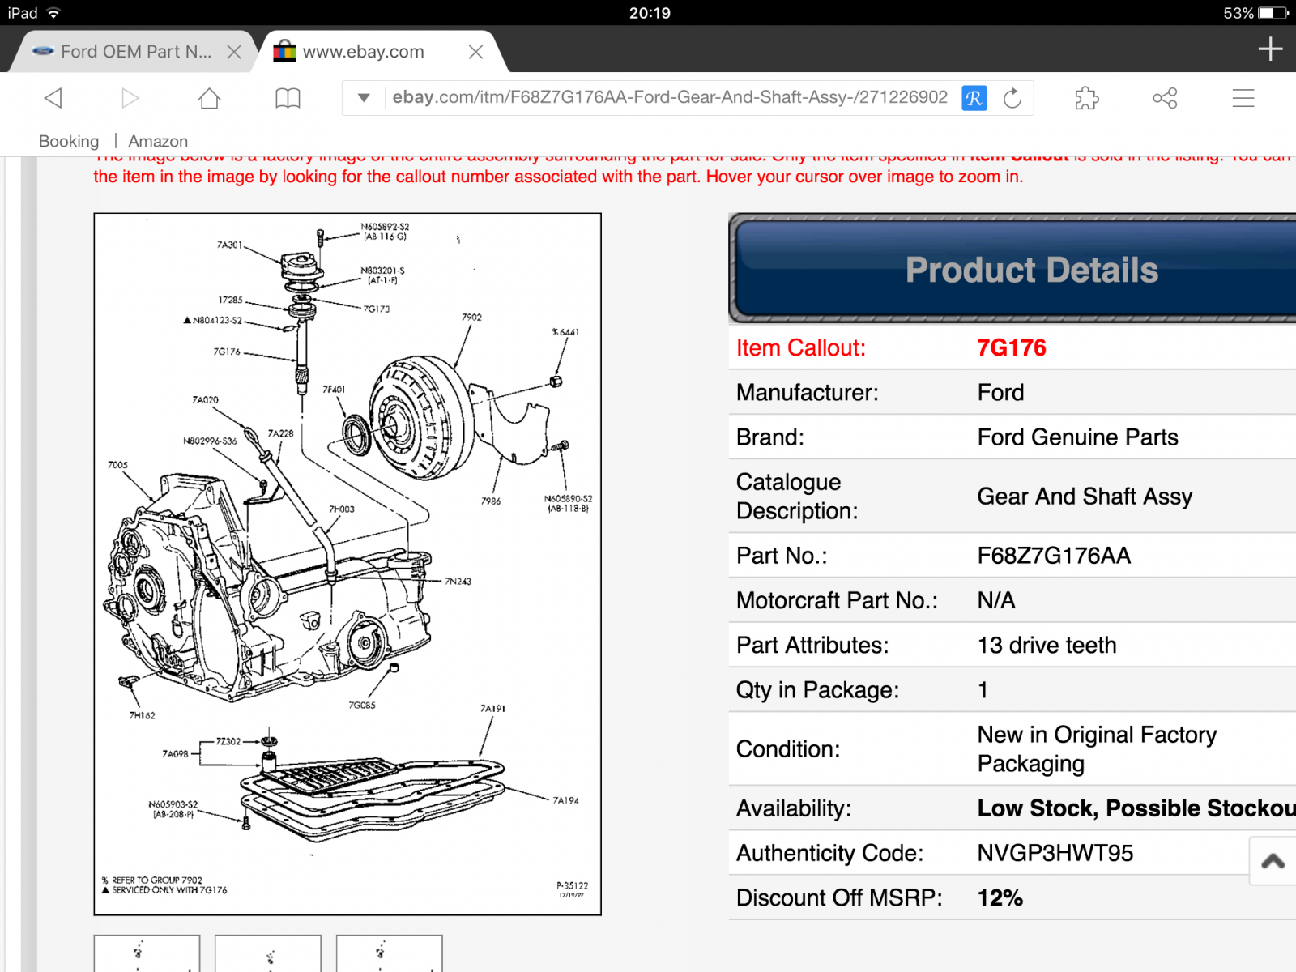Tap the Wi-Fi icon in status bar

[x=54, y=13]
